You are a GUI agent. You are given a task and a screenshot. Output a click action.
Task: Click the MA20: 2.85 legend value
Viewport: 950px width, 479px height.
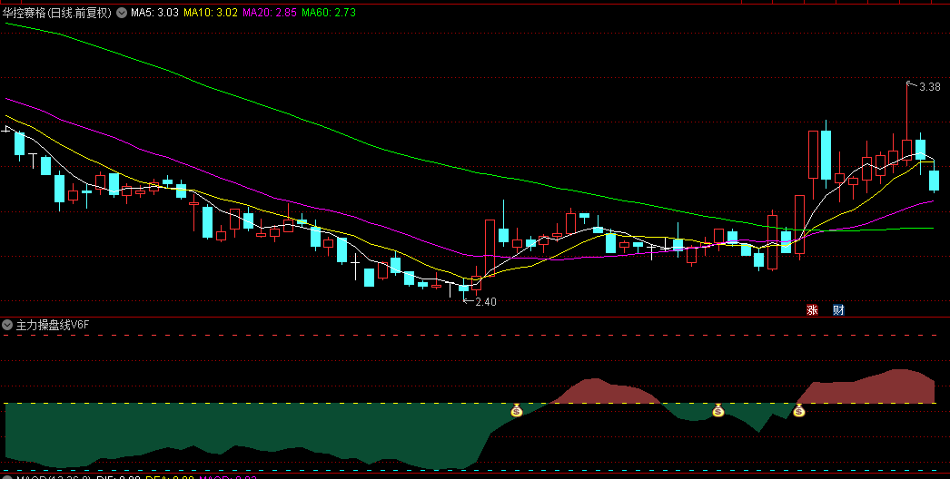click(270, 13)
